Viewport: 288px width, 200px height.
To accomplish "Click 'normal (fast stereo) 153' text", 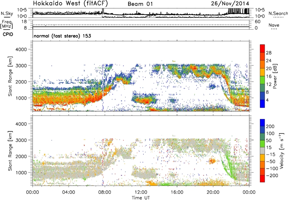I will pos(62,36).
